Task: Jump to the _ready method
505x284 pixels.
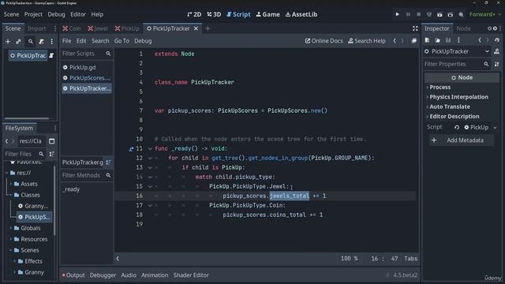Action: [72, 189]
